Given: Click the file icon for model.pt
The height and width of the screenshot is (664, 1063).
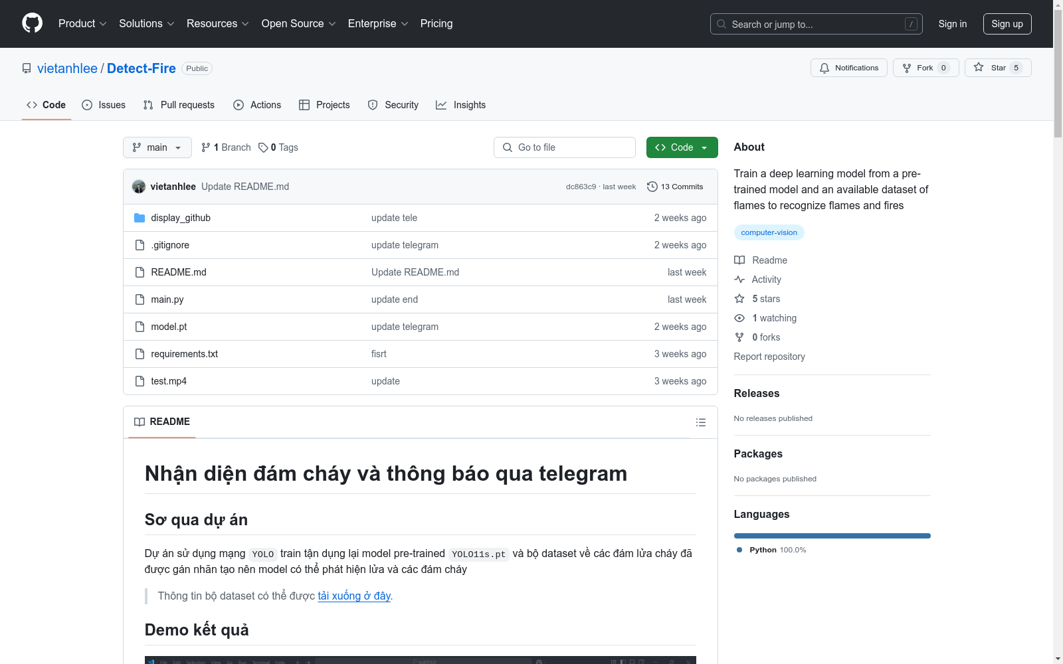Looking at the screenshot, I should pyautogui.click(x=140, y=327).
